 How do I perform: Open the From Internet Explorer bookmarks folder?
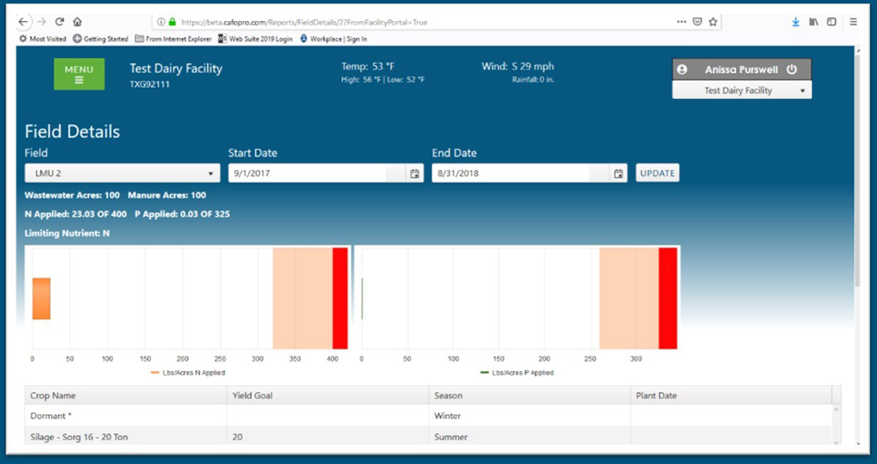pos(174,39)
